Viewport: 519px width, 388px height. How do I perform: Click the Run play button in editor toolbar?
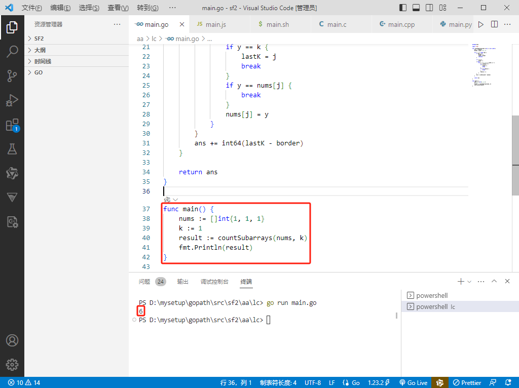tap(481, 24)
